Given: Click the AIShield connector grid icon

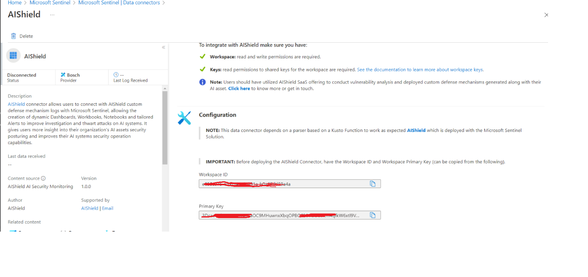Looking at the screenshot, I should click(x=13, y=56).
